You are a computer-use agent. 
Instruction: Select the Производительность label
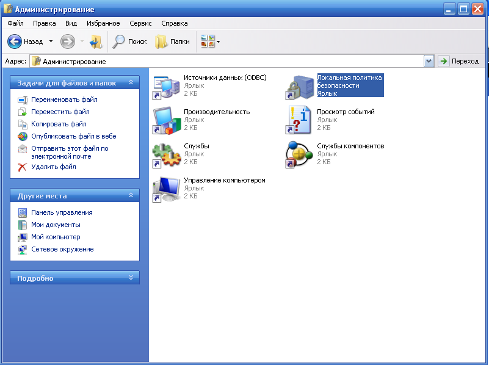[217, 112]
